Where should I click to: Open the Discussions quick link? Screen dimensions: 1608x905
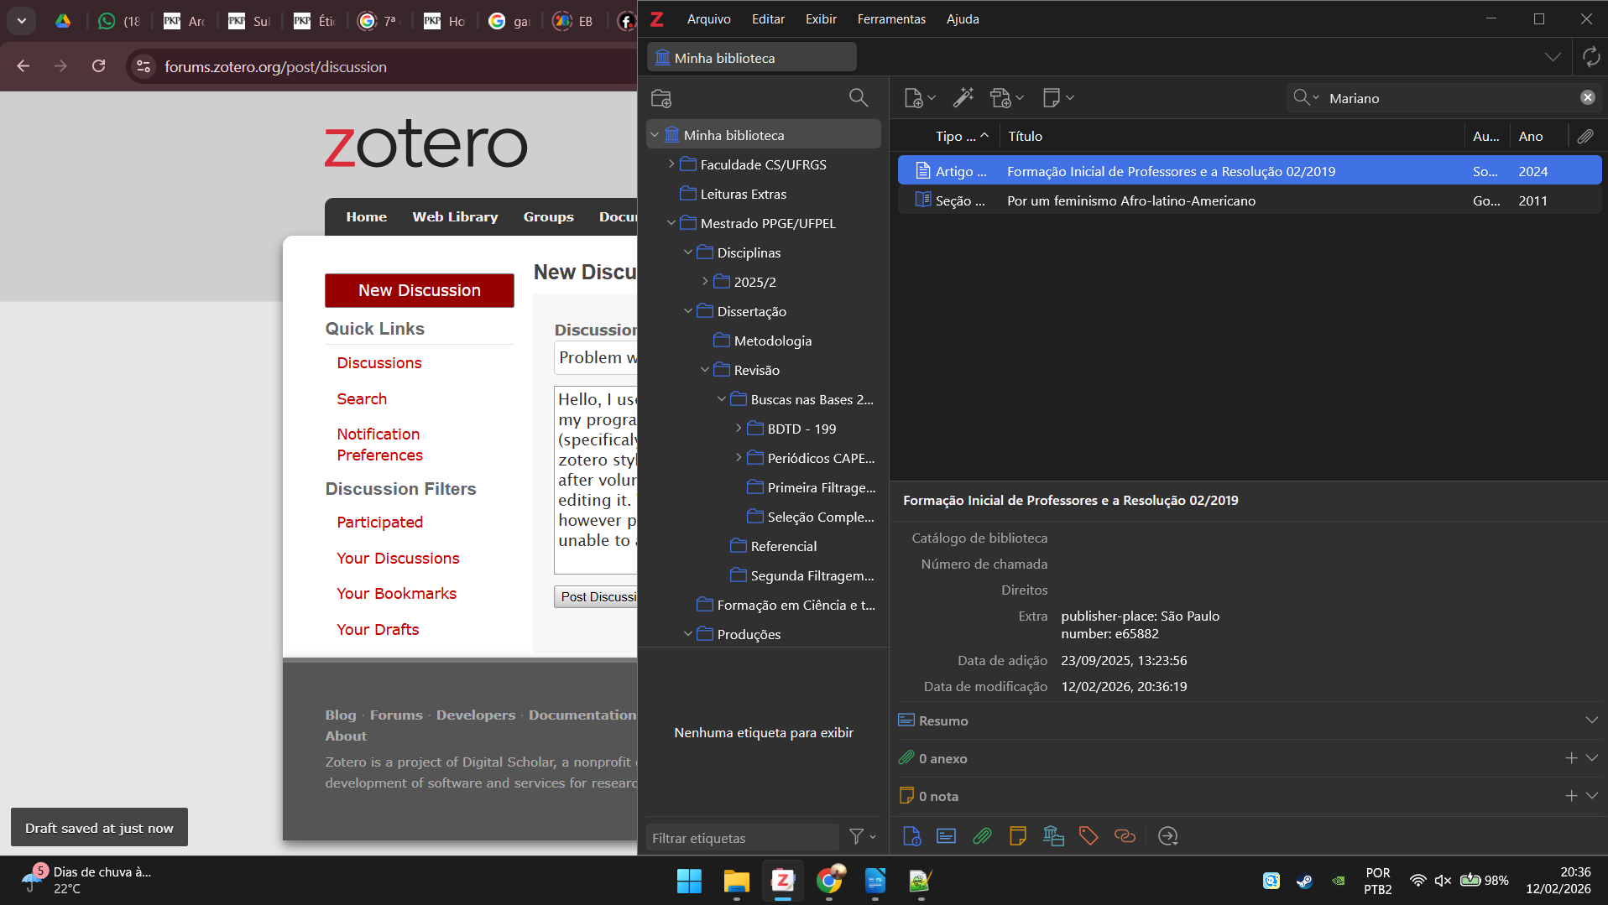(379, 362)
